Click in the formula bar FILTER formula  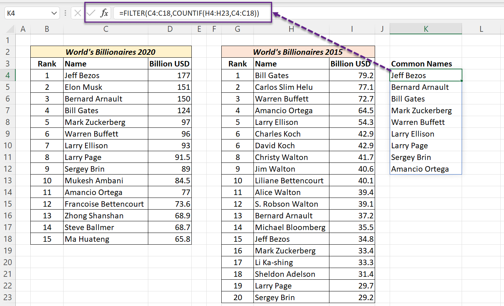[189, 14]
